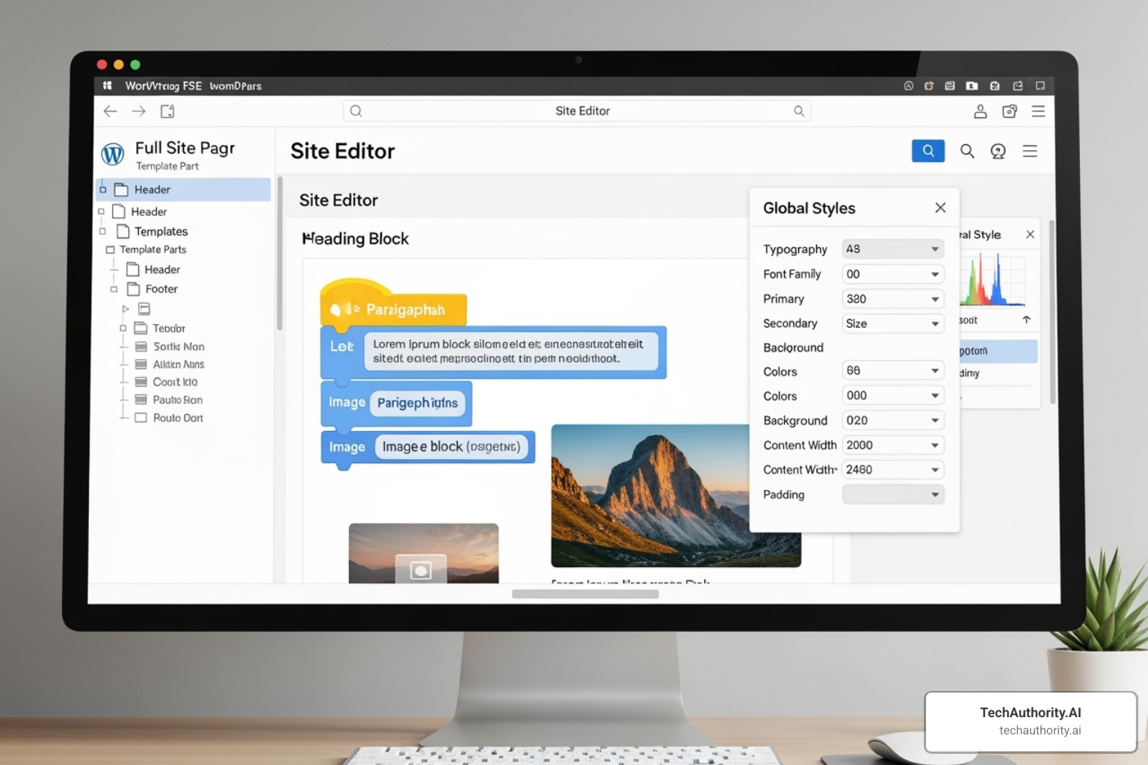Click the up arrow next to "sodt"
This screenshot has height=765, width=1148.
point(1027,320)
